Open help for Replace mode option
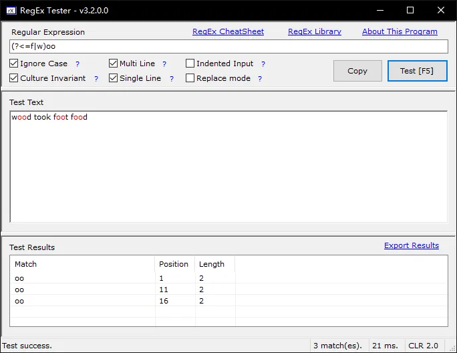Viewport: 457px width, 353px height. (260, 78)
